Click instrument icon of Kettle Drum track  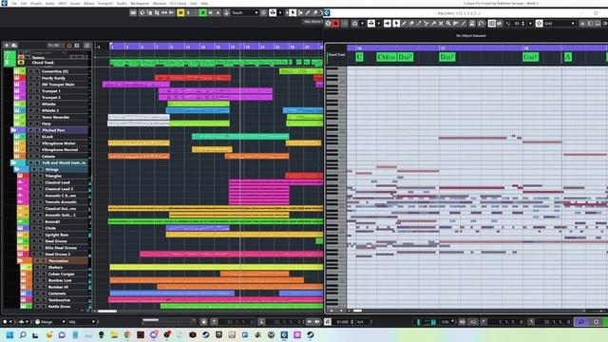click(23, 306)
